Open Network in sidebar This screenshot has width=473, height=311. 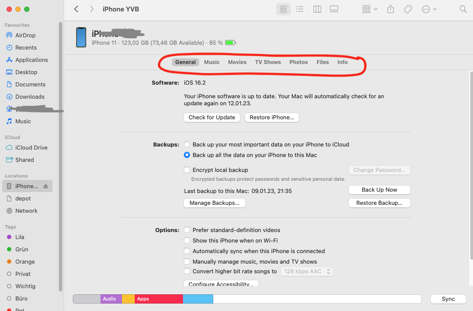point(26,211)
